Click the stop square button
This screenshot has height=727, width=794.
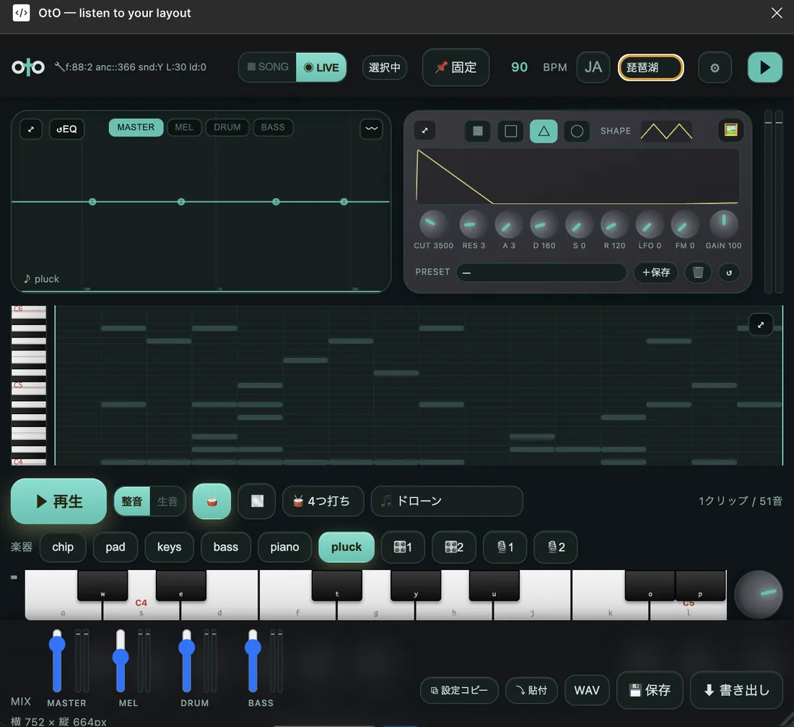click(x=257, y=502)
